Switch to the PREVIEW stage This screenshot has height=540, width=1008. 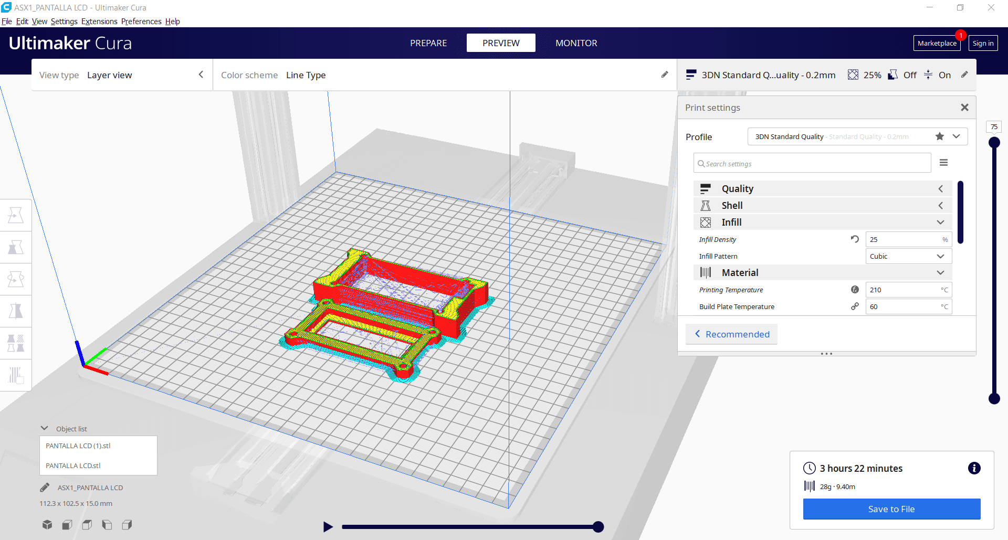tap(501, 43)
